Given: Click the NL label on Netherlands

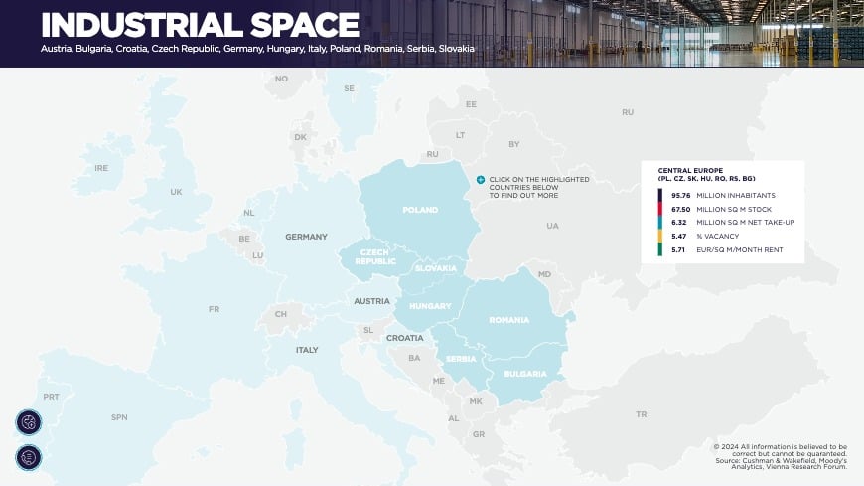Looking at the screenshot, I should [x=249, y=213].
